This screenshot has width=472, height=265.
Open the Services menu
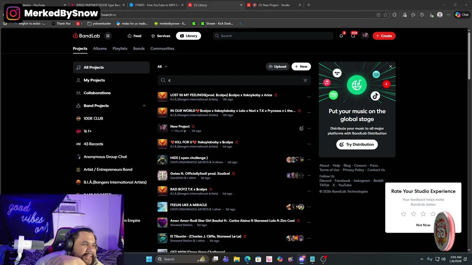coord(160,36)
